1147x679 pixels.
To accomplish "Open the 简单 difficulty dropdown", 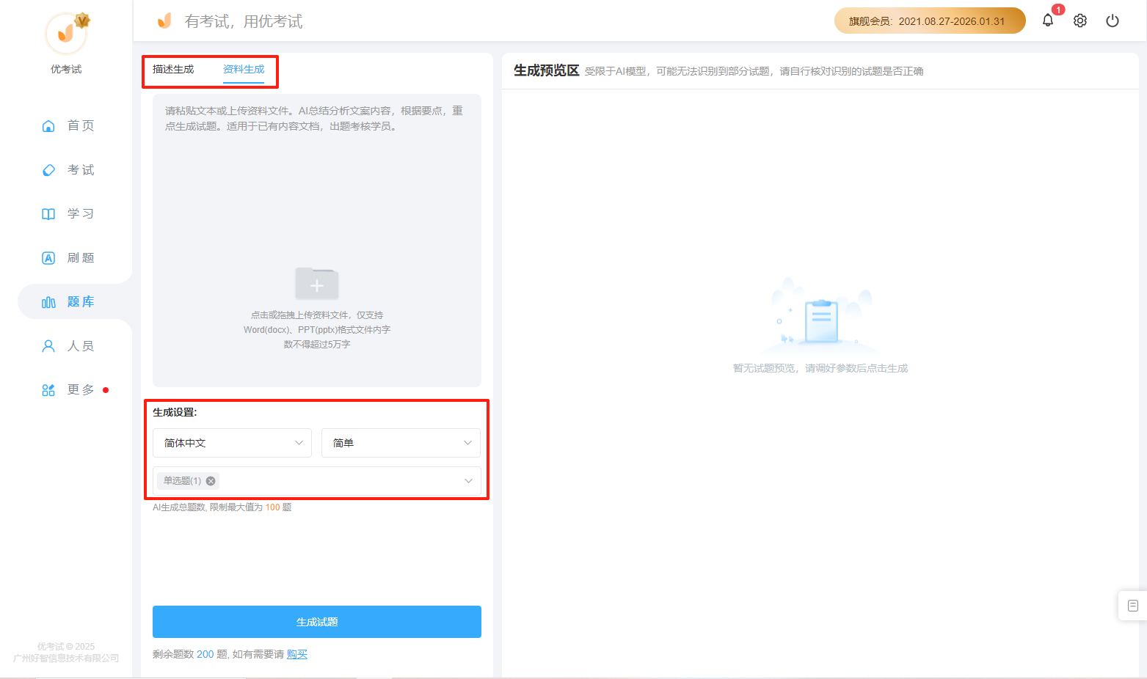I will pyautogui.click(x=401, y=443).
